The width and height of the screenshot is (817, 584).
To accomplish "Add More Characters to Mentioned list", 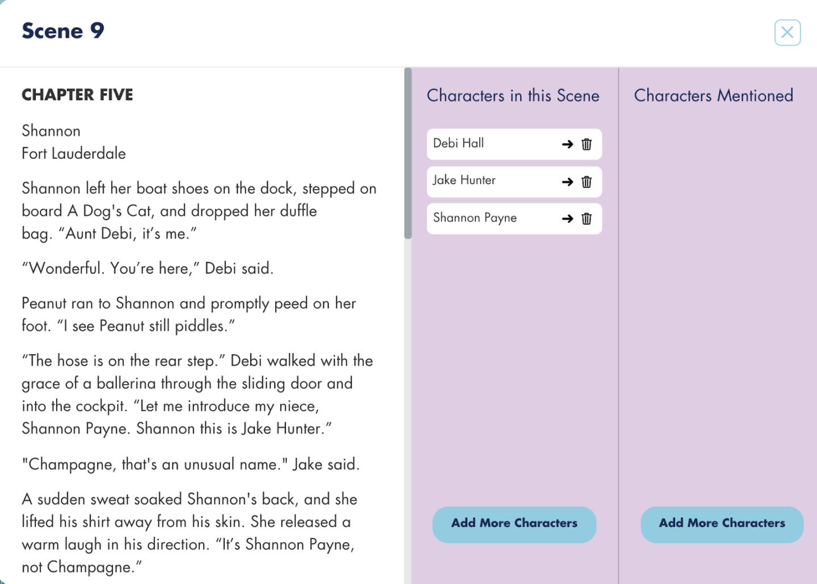I will tap(722, 524).
